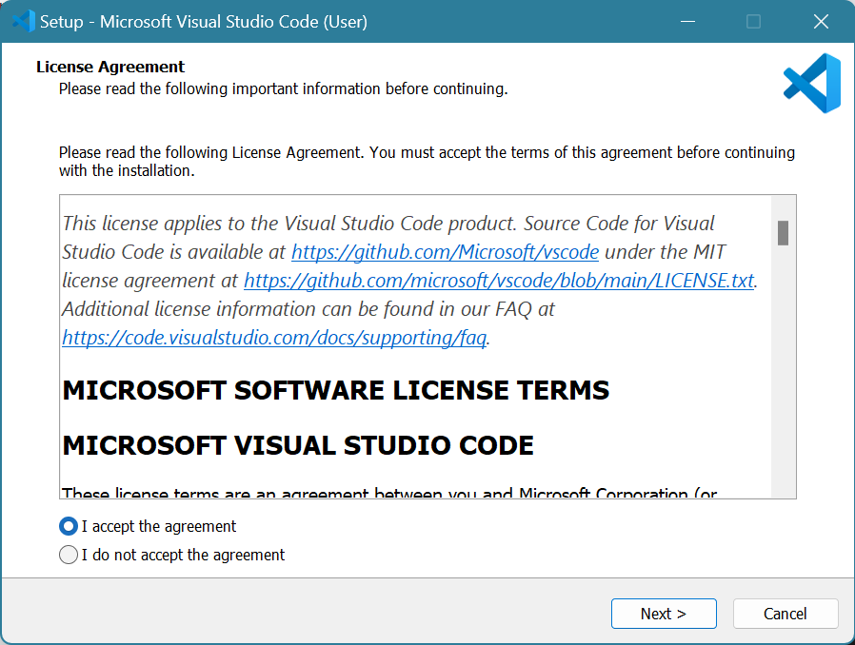
Task: Open the MIT LICENSE.txt link
Action: click(x=499, y=281)
